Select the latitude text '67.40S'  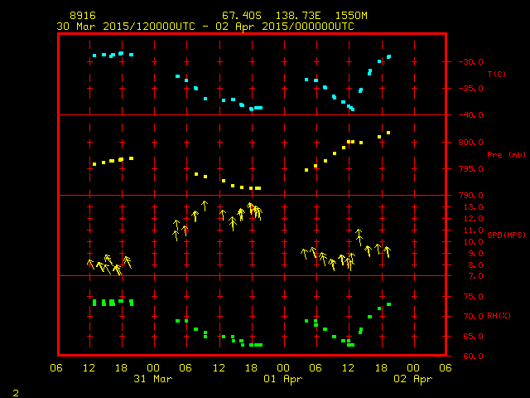click(x=242, y=16)
